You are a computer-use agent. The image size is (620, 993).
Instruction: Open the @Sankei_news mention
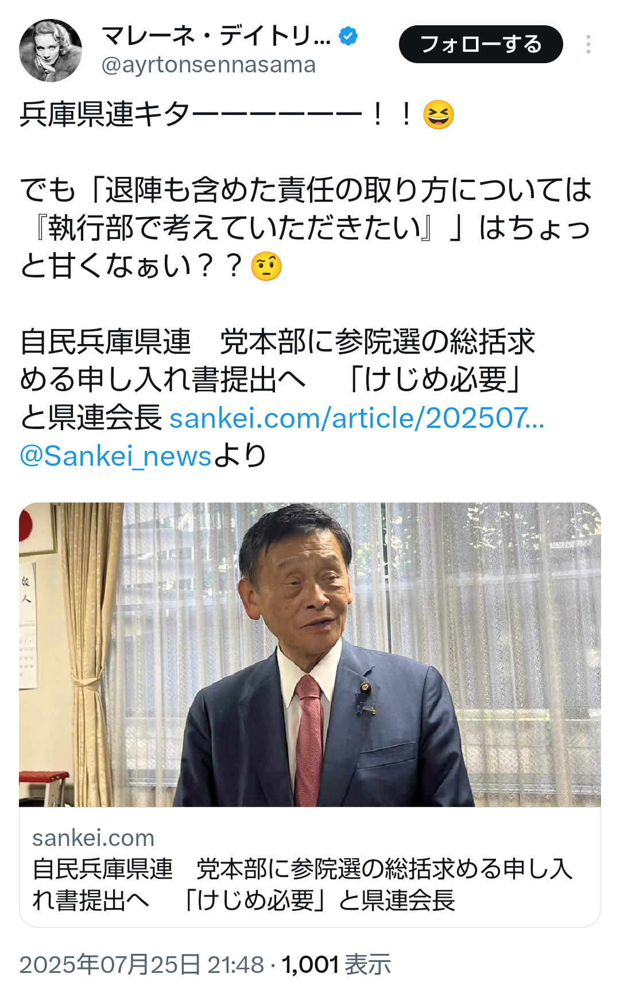click(x=116, y=456)
